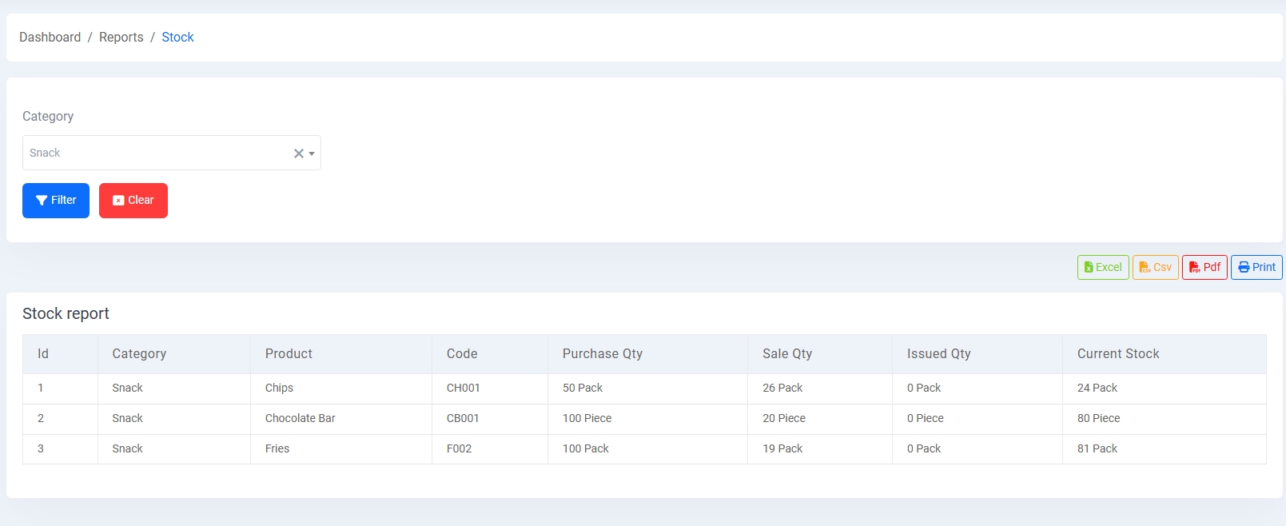This screenshot has height=526, width=1286.
Task: Click the Pdf export file icon
Action: 1194,268
